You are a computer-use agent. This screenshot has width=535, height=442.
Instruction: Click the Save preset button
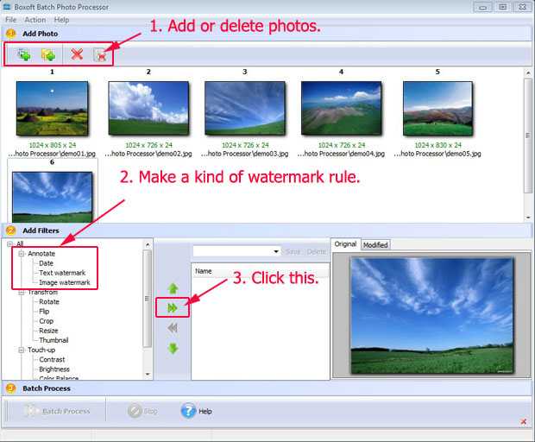tap(293, 251)
